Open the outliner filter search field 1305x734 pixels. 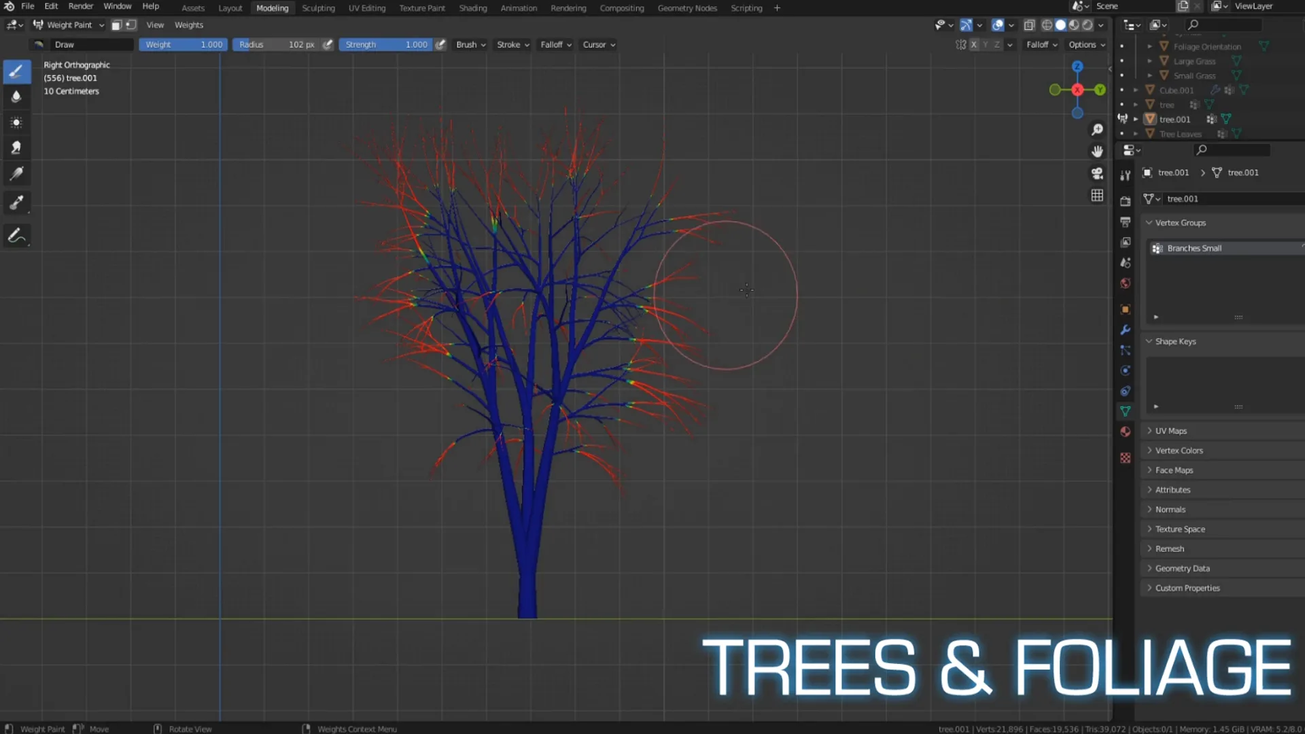1223,24
